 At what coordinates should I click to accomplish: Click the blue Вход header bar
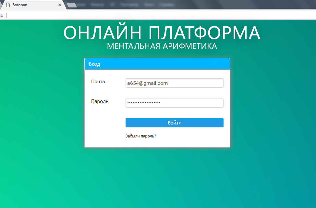pyautogui.click(x=157, y=64)
